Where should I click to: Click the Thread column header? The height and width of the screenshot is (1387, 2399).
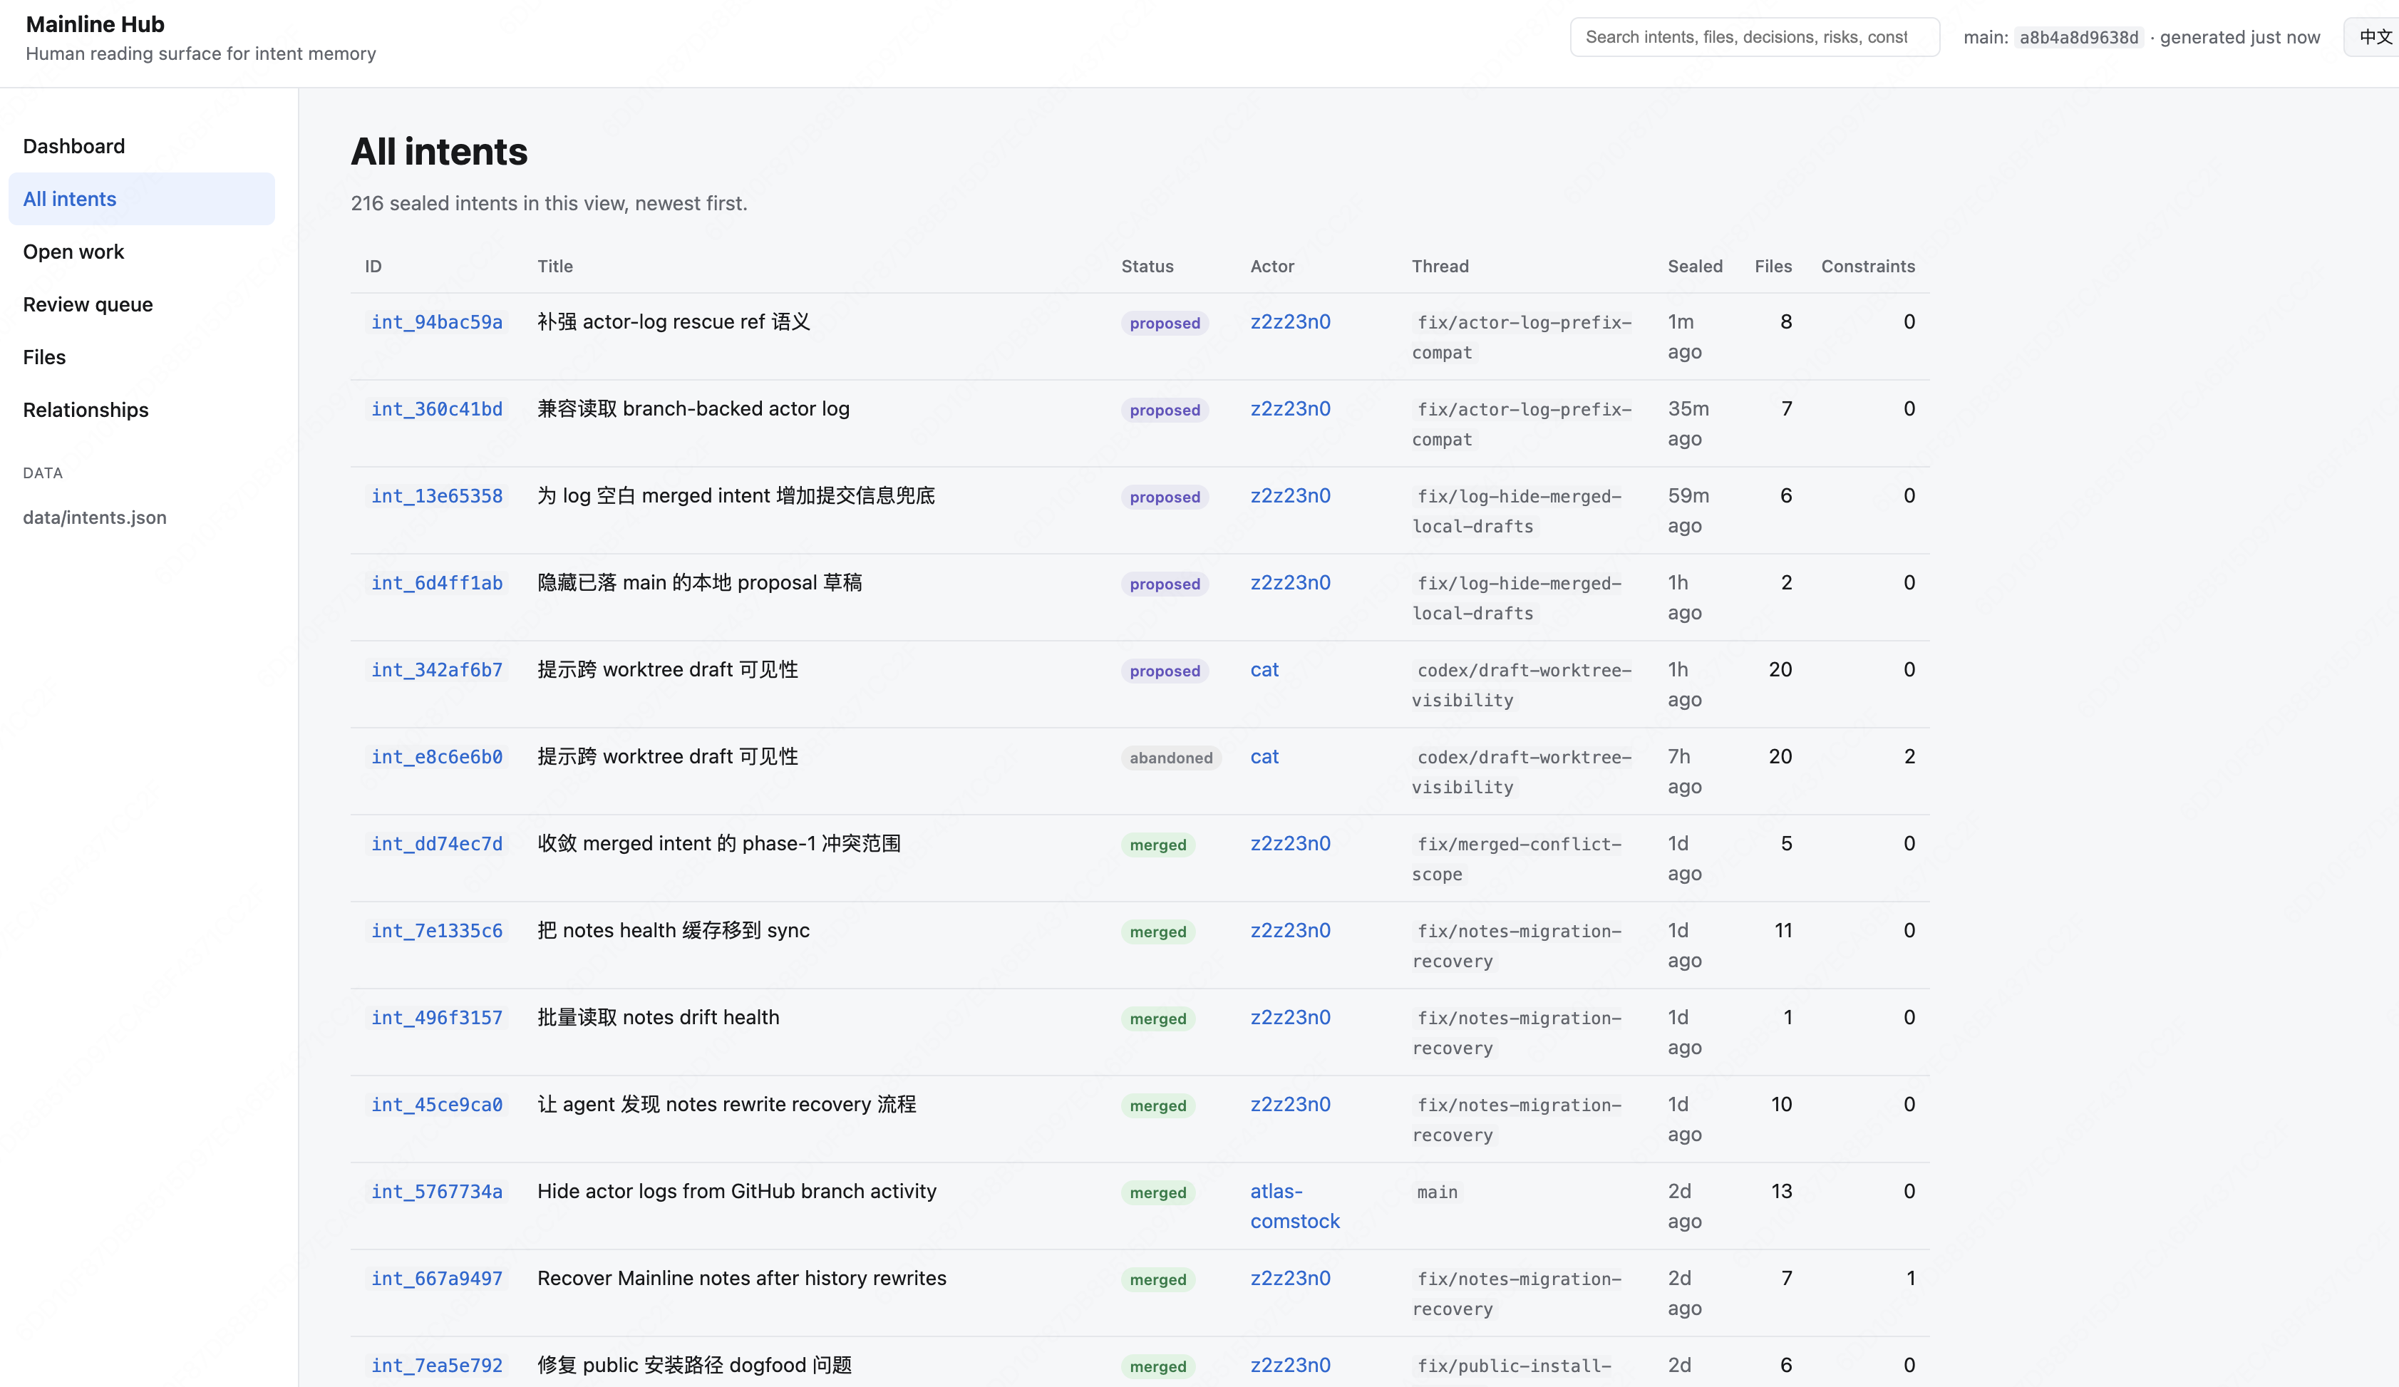coord(1440,267)
